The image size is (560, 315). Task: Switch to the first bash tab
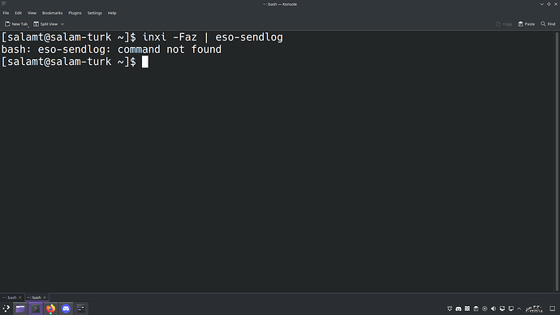[x=10, y=297]
